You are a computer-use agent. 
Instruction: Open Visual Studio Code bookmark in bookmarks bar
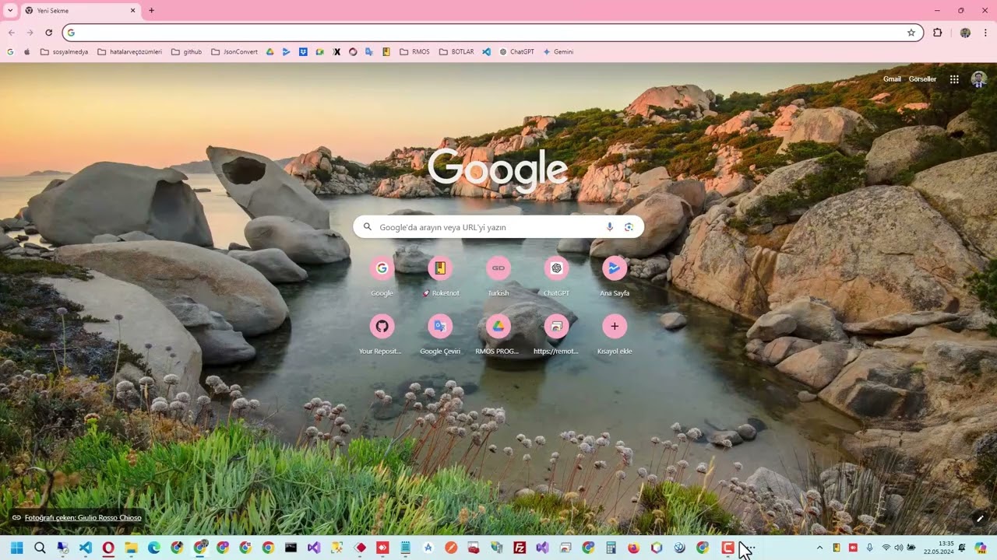tap(486, 52)
